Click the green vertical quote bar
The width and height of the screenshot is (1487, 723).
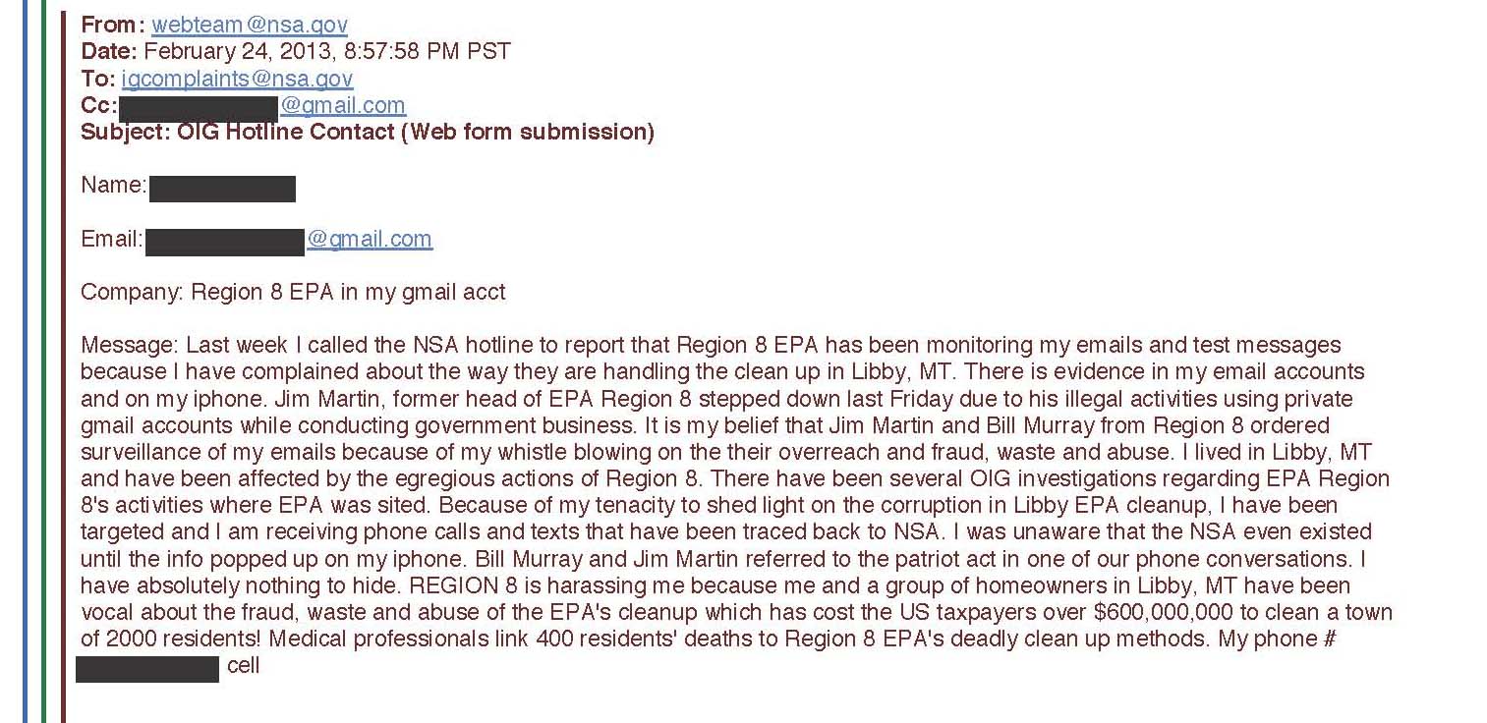point(43,361)
